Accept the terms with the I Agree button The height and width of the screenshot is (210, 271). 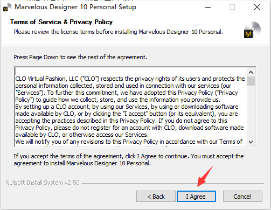[196, 197]
